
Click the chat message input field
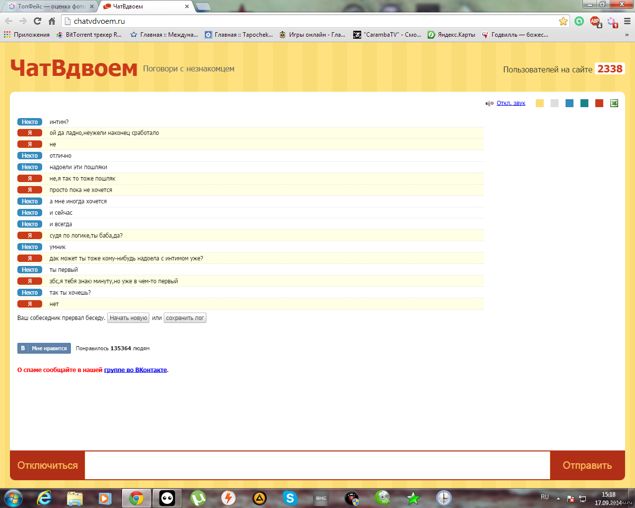[317, 465]
